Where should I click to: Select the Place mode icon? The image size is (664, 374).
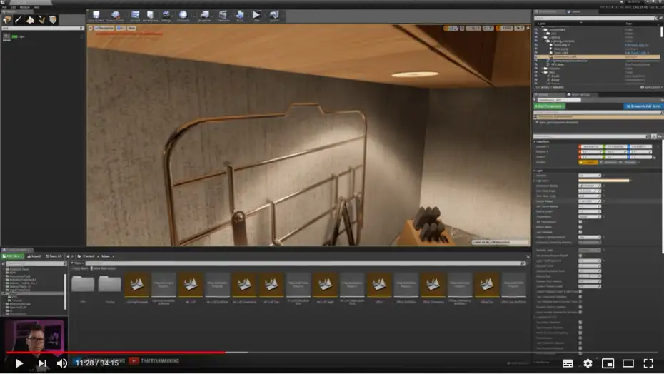click(7, 19)
